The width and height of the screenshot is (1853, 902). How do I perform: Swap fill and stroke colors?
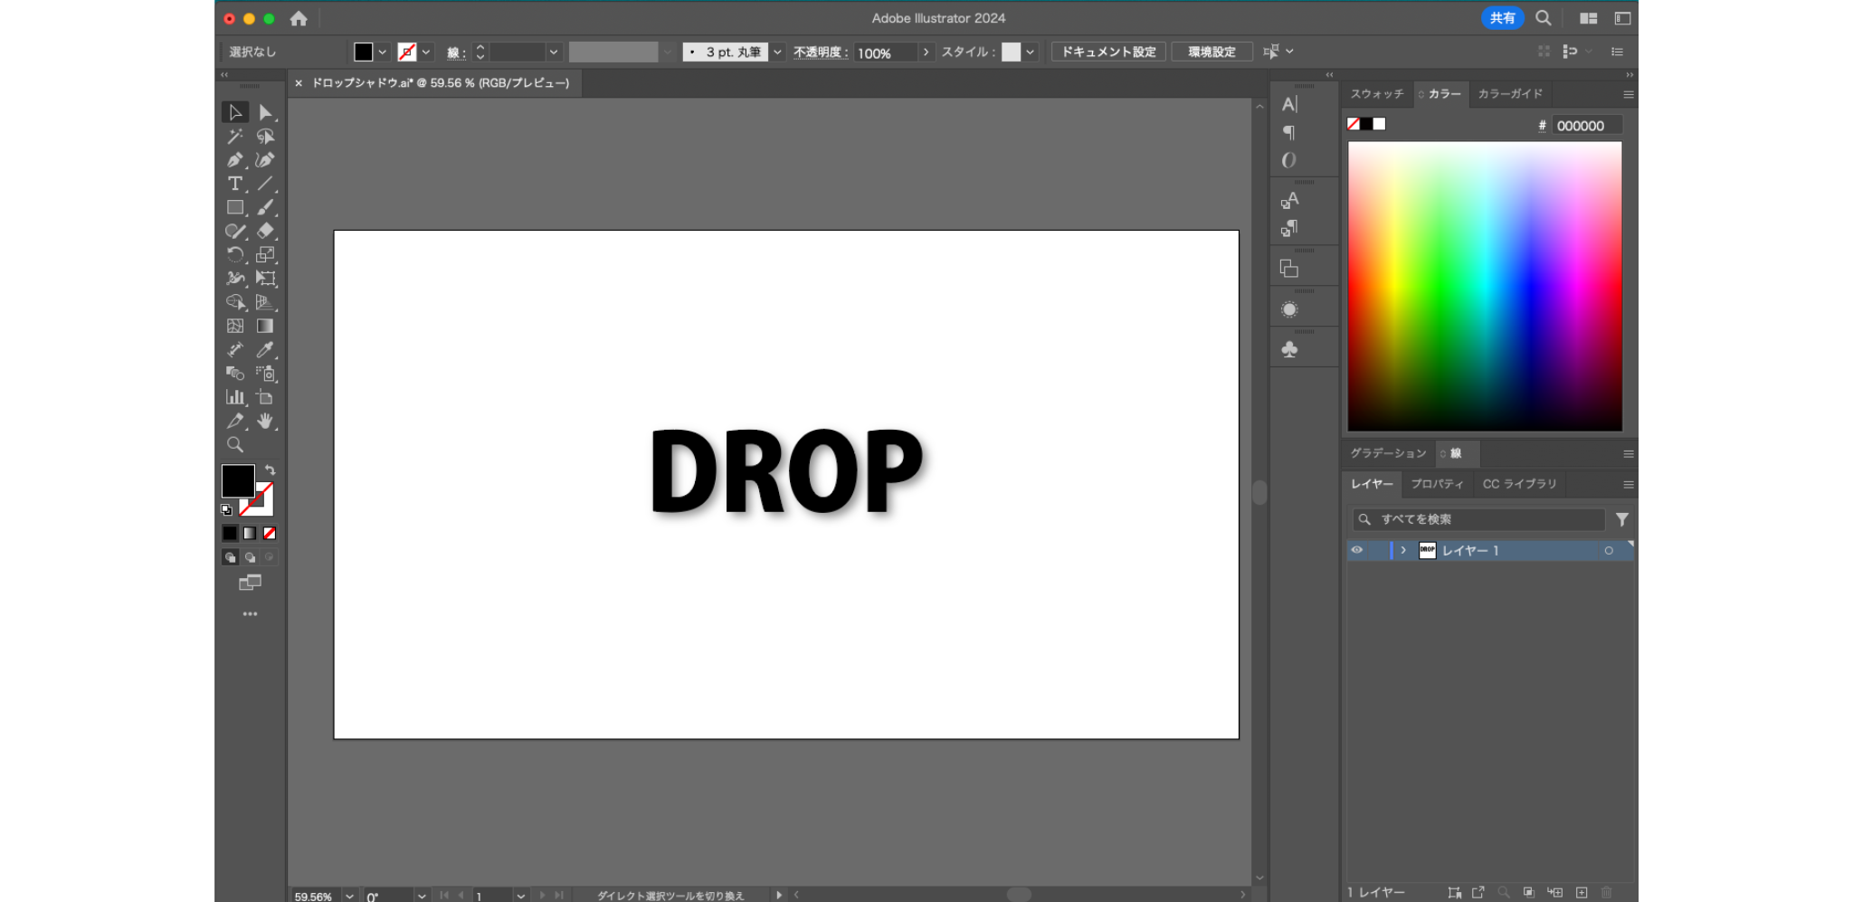click(269, 469)
